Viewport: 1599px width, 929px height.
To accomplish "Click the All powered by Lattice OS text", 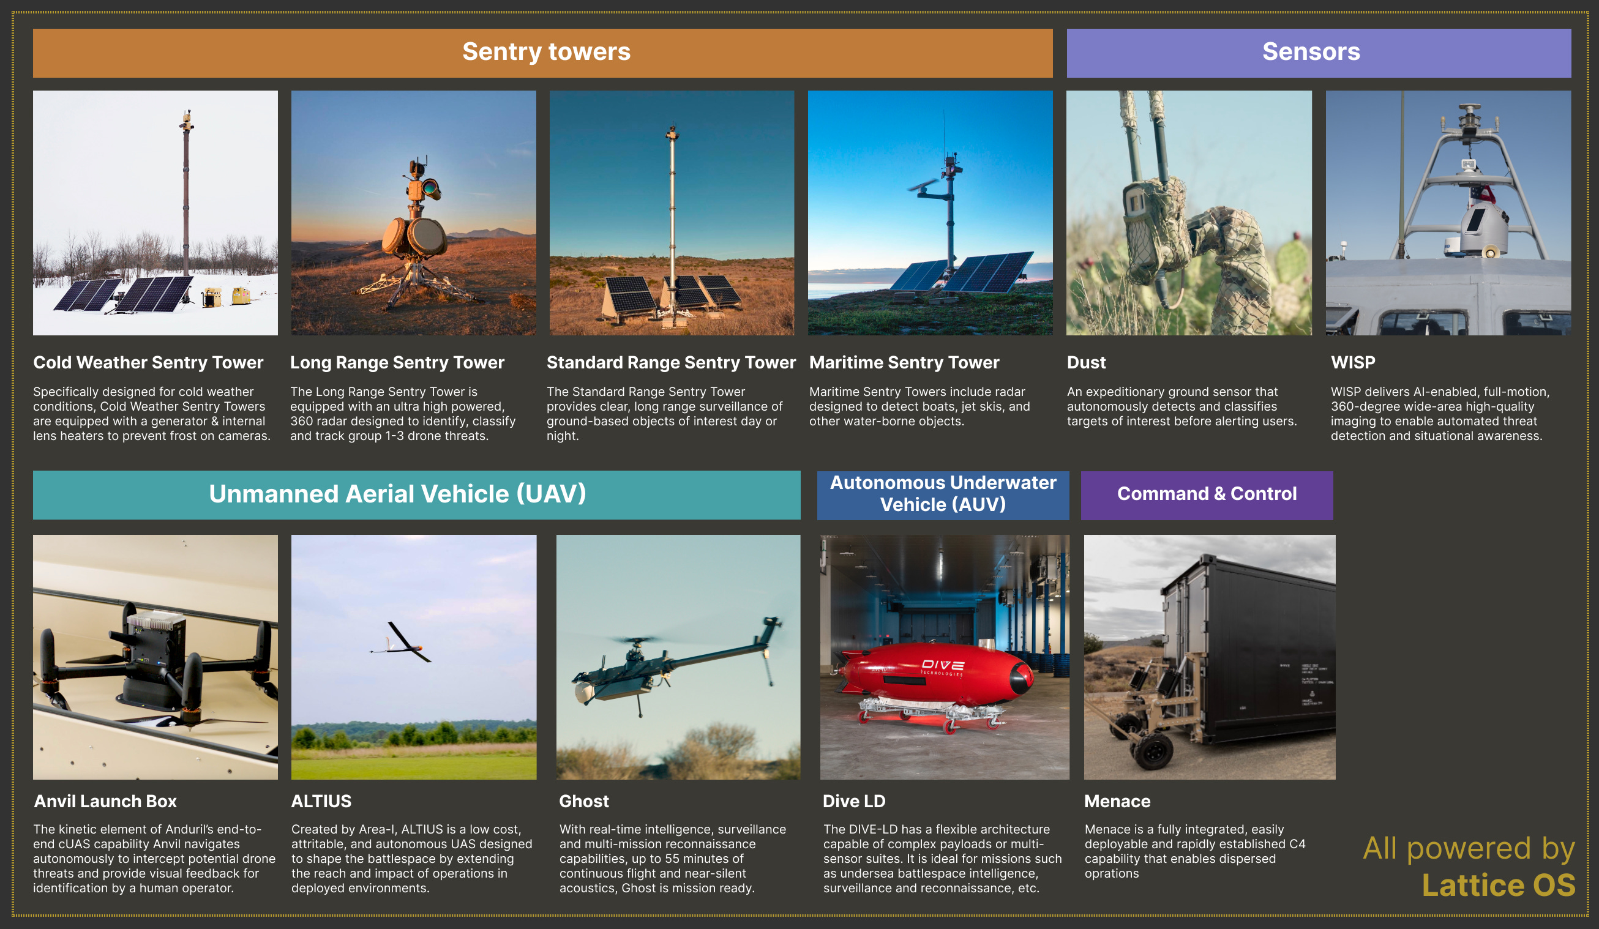I will tap(1469, 866).
